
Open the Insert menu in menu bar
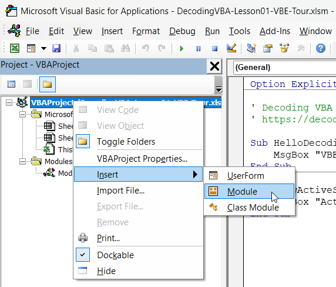tap(112, 31)
